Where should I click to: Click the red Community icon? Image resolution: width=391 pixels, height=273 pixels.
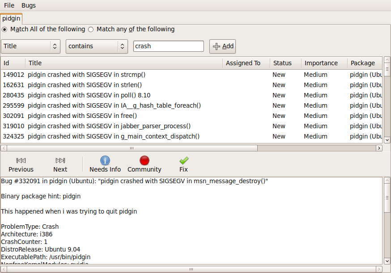144,160
